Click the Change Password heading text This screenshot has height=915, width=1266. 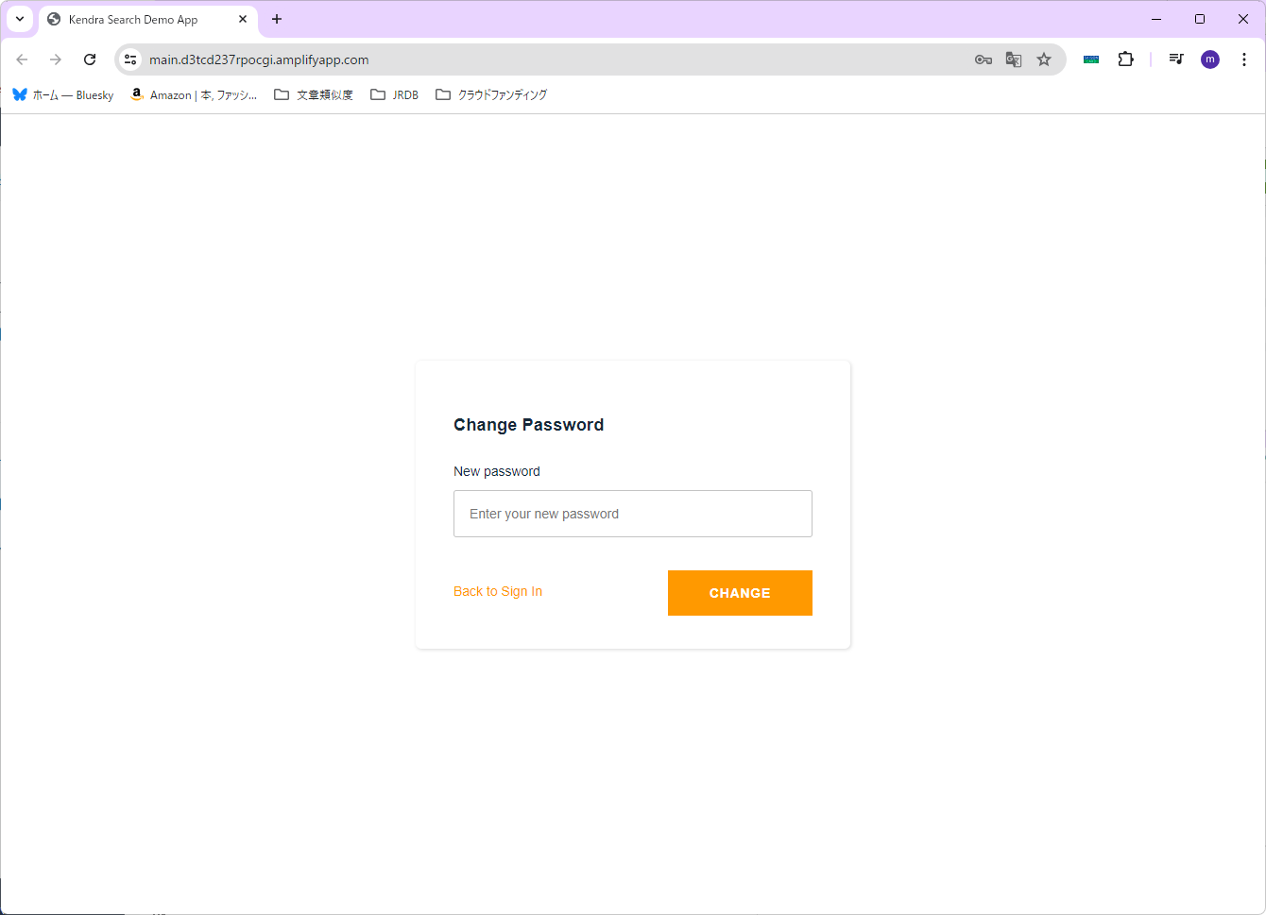point(528,425)
